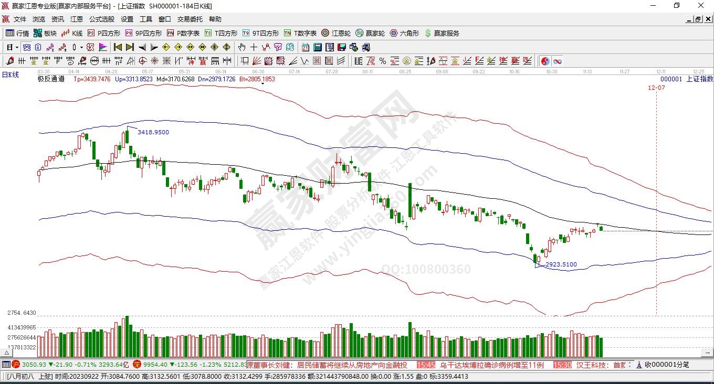Open the 交易委托 menu
The height and width of the screenshot is (384, 714).
[190, 19]
